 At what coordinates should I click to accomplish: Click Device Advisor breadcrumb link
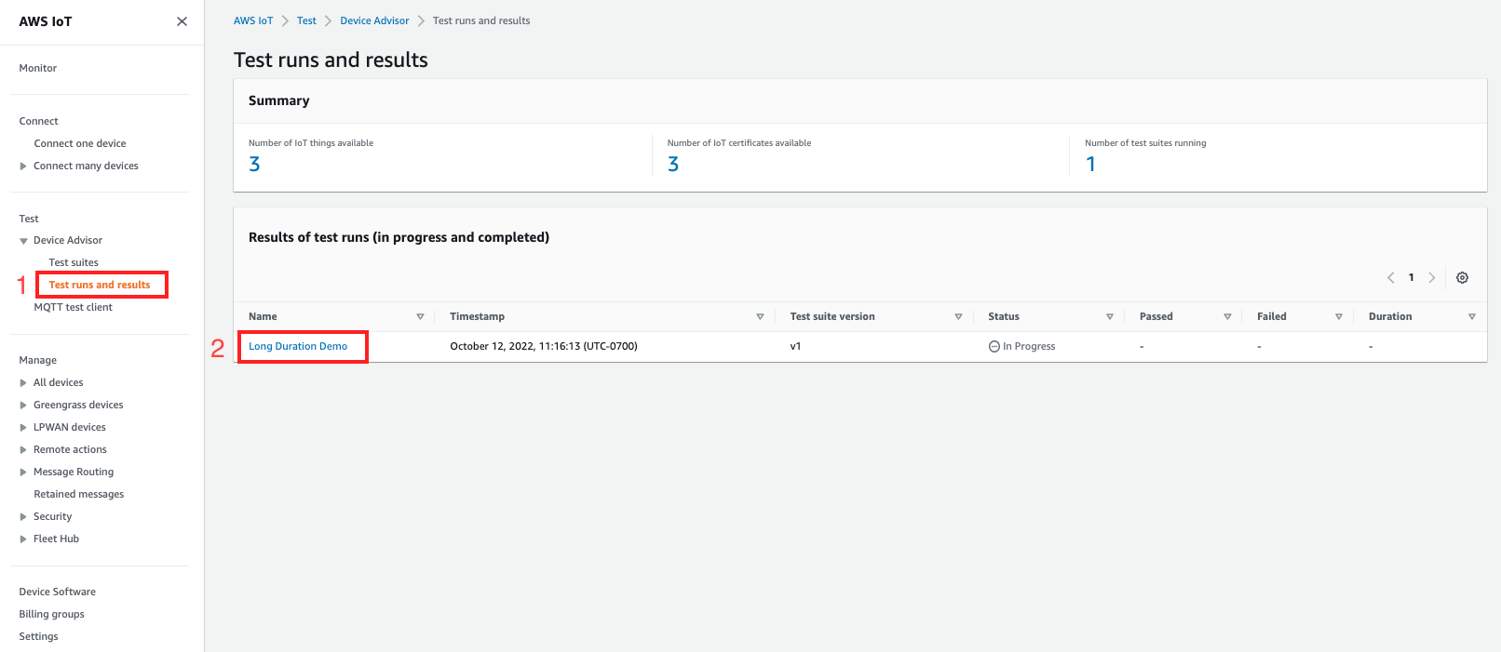click(x=374, y=20)
